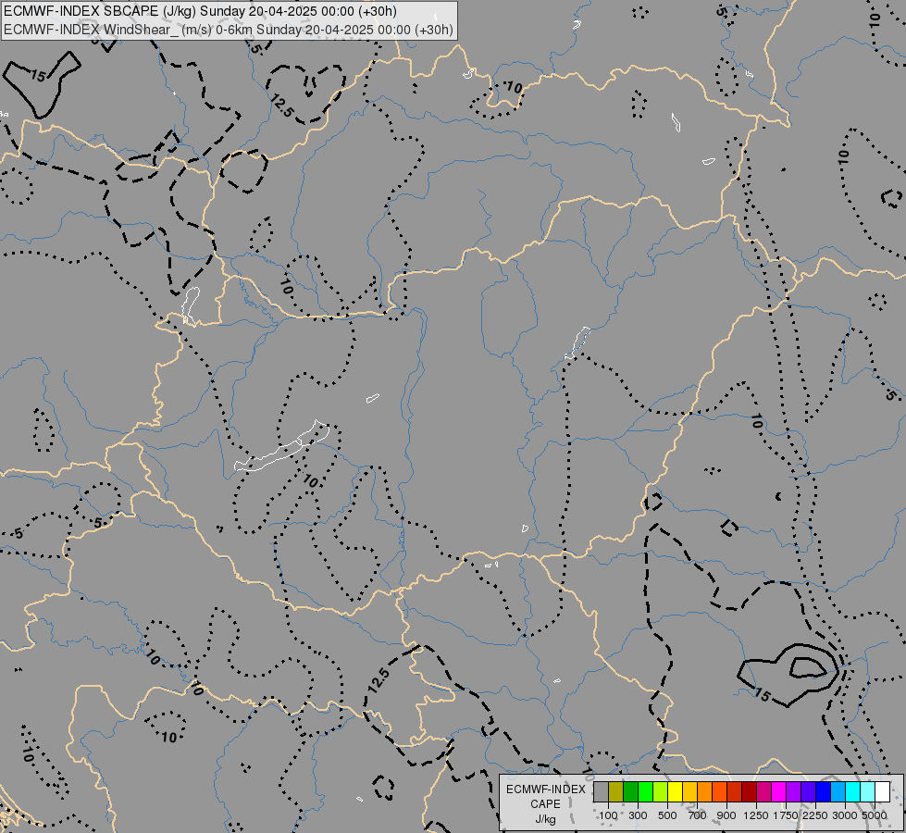The height and width of the screenshot is (833, 906).
Task: Pick the lime yellow-green legend swatch
Action: pyautogui.click(x=661, y=792)
